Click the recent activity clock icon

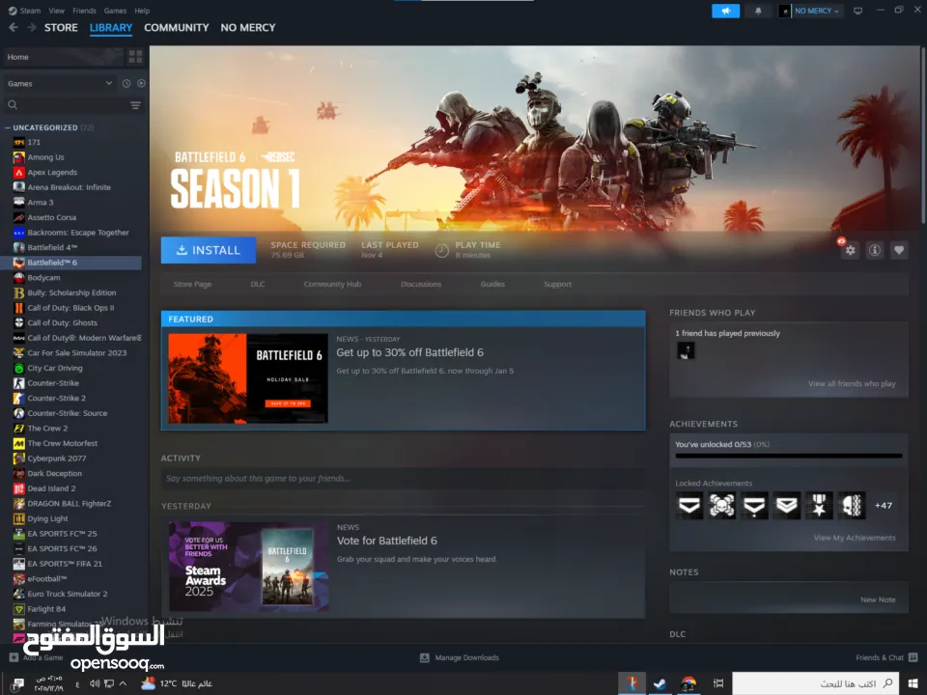tap(126, 84)
